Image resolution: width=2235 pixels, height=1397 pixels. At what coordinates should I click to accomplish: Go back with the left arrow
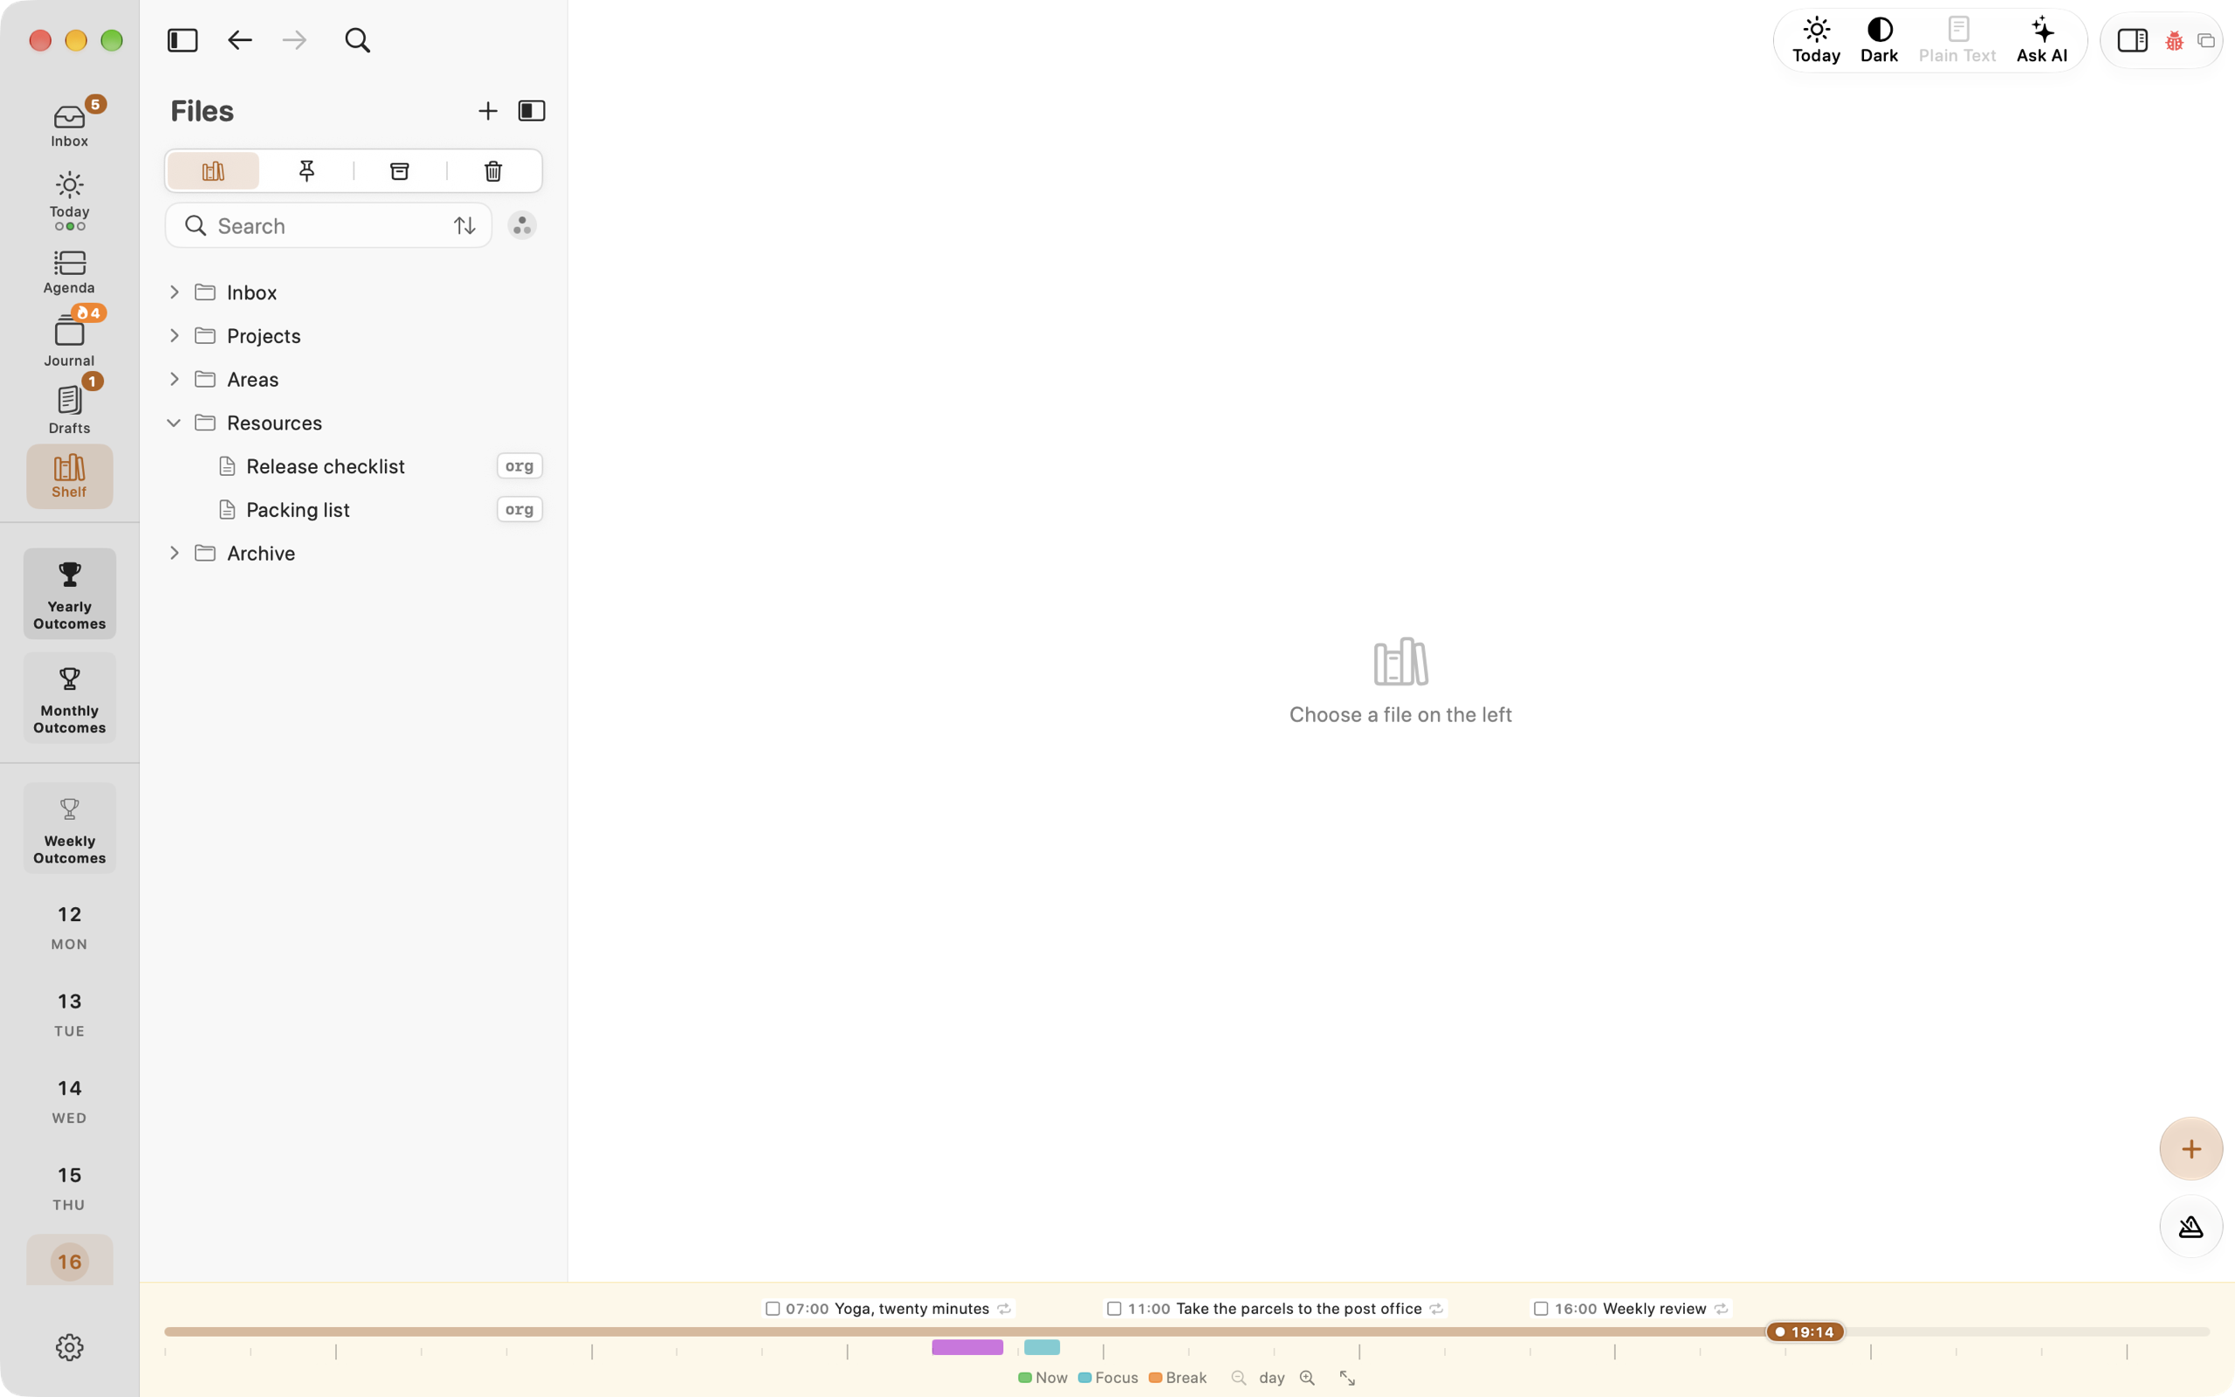tap(240, 40)
